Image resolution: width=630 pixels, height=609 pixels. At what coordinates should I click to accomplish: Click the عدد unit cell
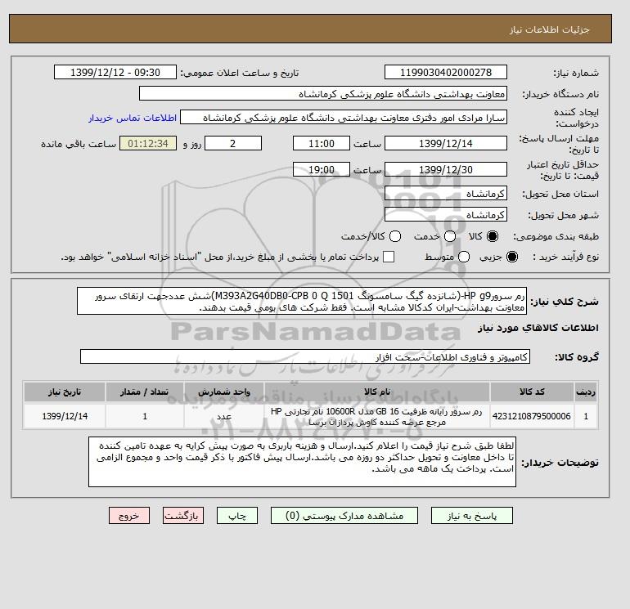(224, 416)
